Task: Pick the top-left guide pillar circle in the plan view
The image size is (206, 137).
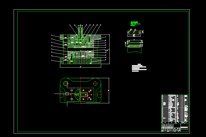Action: 66,84
